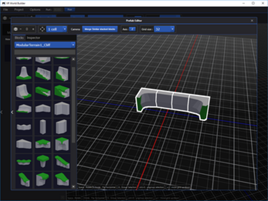Click the move gizmo icon beside 1 cell

click(x=42, y=29)
